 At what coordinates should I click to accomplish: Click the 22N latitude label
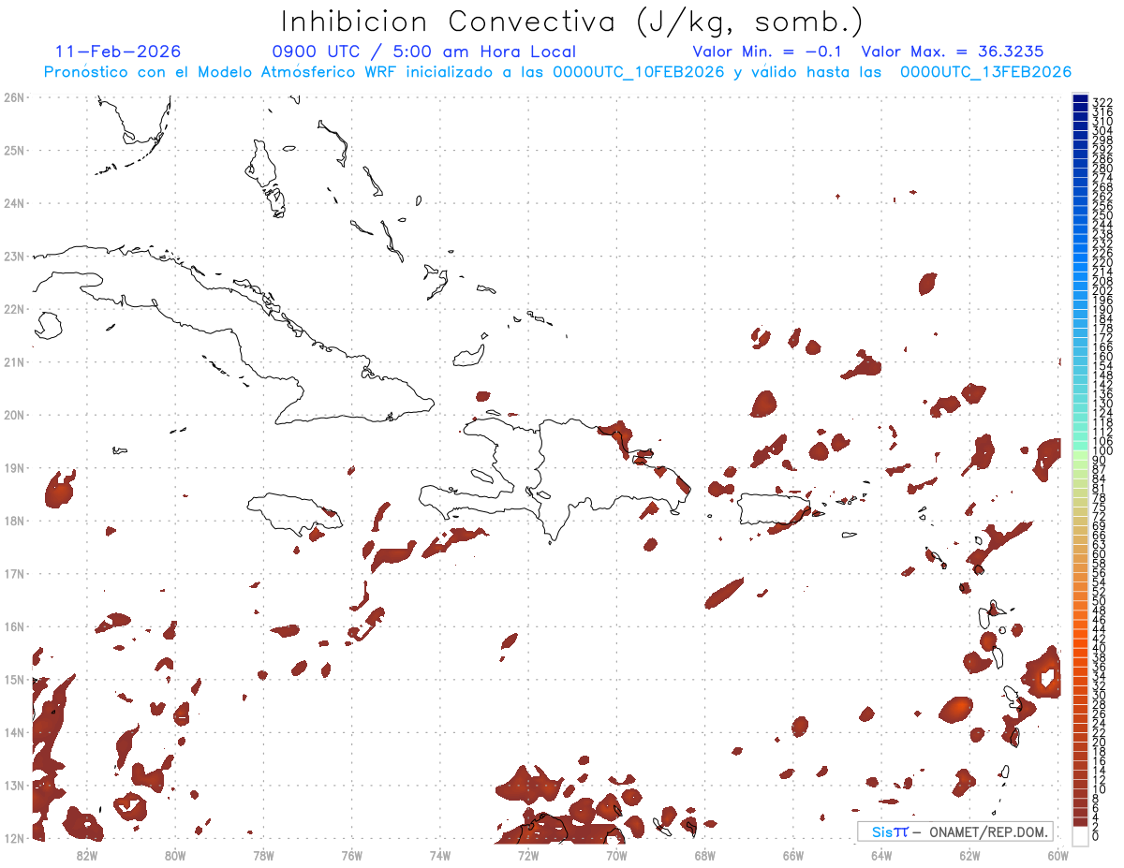click(14, 308)
